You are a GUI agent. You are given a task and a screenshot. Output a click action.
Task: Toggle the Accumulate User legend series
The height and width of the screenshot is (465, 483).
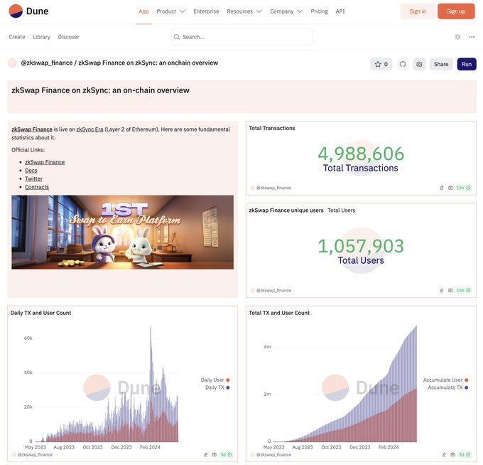coord(445,380)
